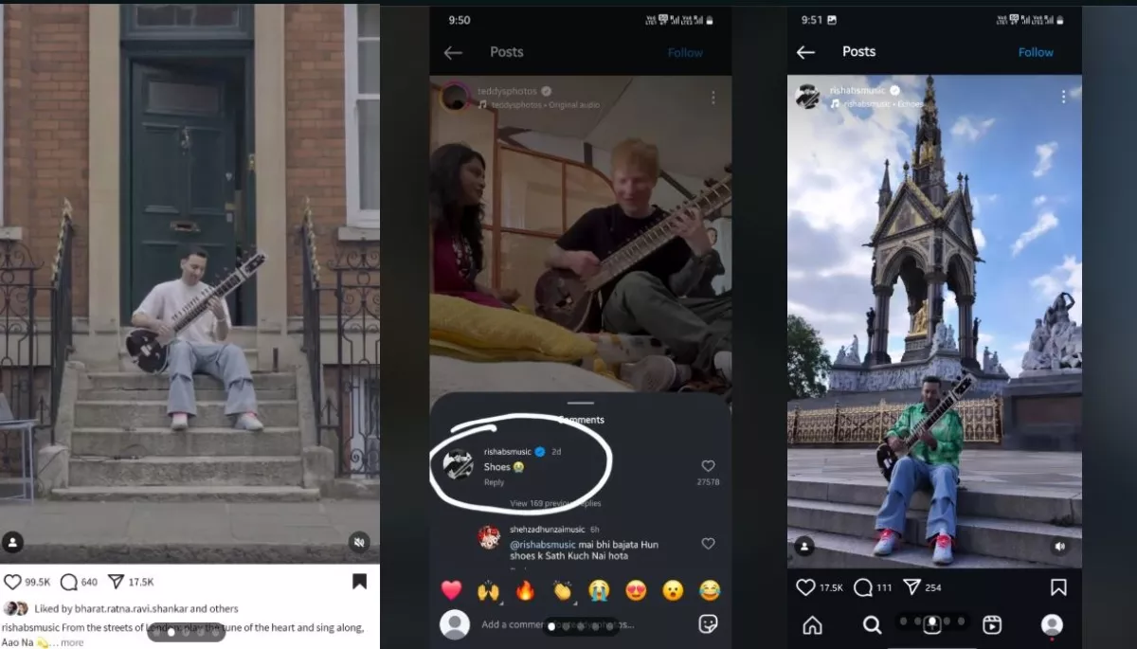
Task: Open the Reels tab in bottom navigation
Action: click(x=992, y=624)
